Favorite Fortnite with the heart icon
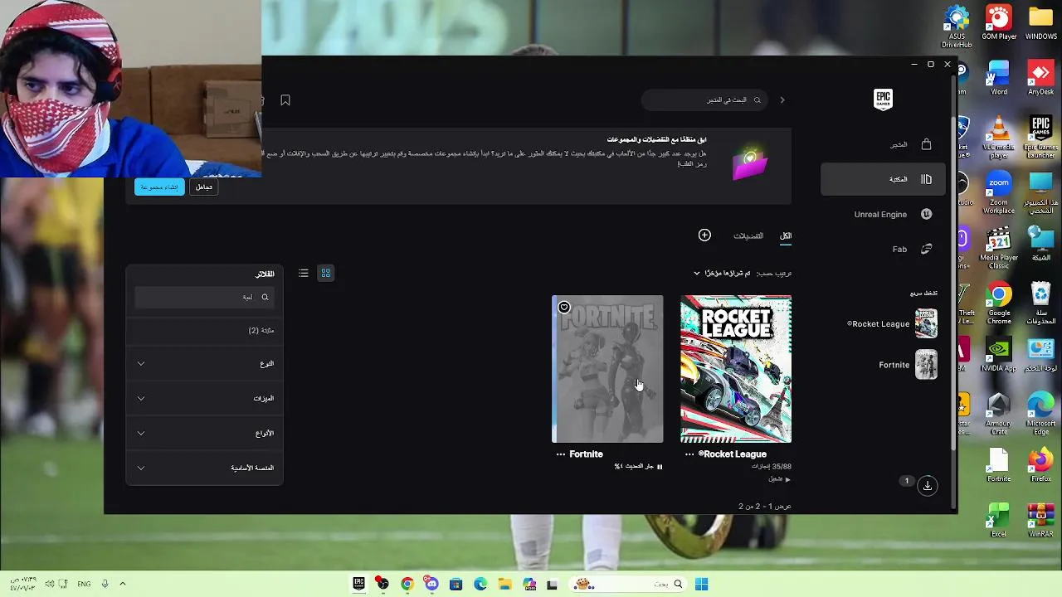Screen dimensions: 1062x597 (564, 308)
